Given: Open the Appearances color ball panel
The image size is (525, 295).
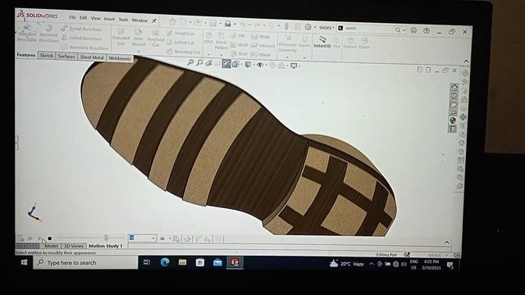Looking at the screenshot, I should click(x=453, y=120).
